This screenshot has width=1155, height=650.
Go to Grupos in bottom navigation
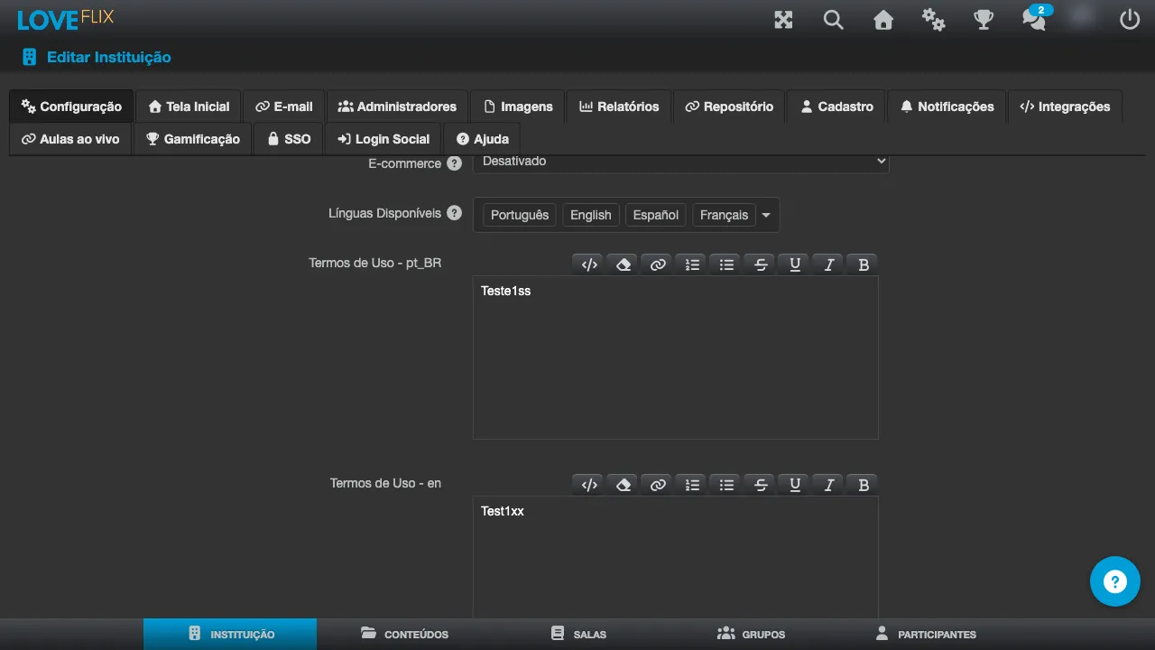[x=751, y=634]
